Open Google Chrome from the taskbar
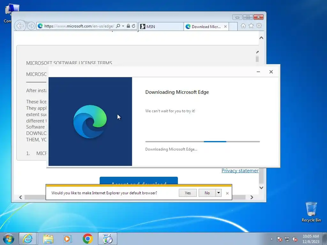The image size is (327, 245). (x=87, y=239)
